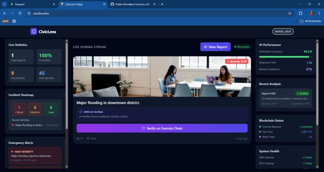Close the GitHub CivicLens tab

tap(154, 4)
